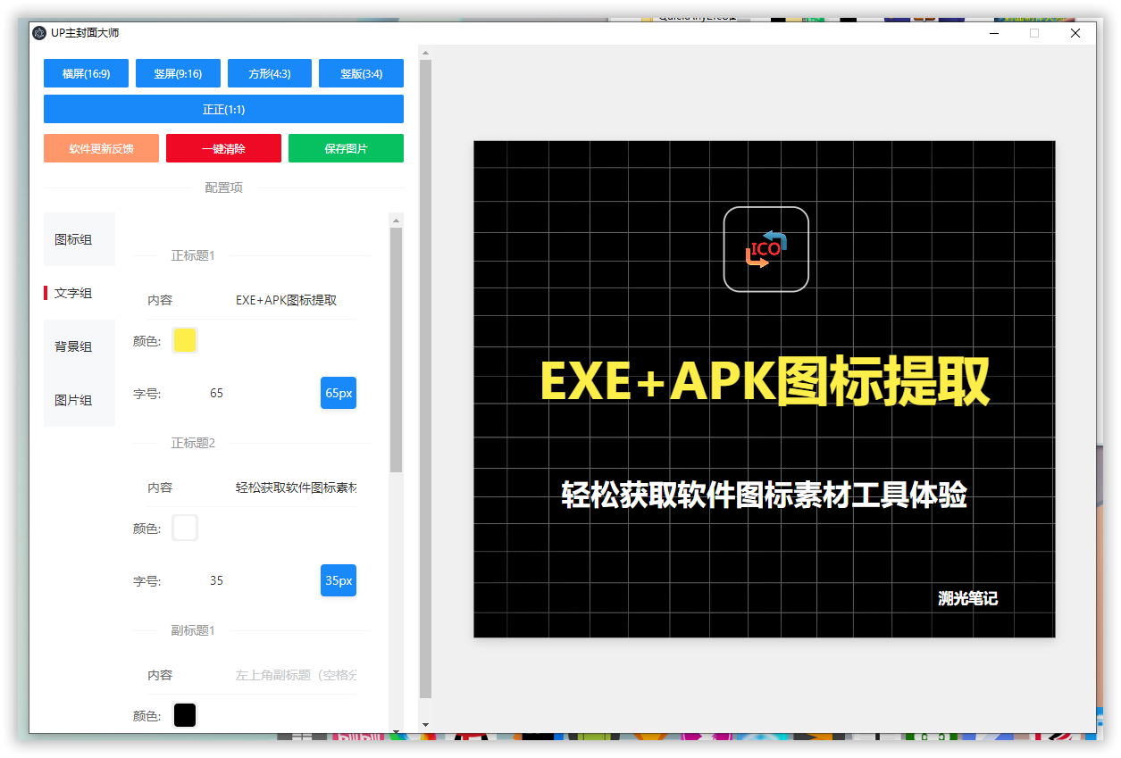1121x758 pixels.
Task: Open yellow color swatch for 正标题1
Action: point(185,340)
